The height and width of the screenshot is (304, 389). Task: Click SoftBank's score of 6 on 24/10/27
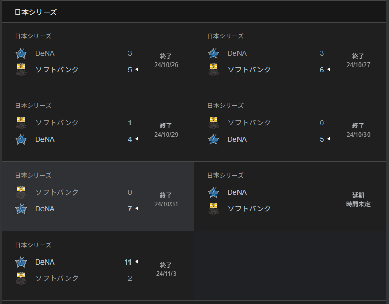coord(322,70)
